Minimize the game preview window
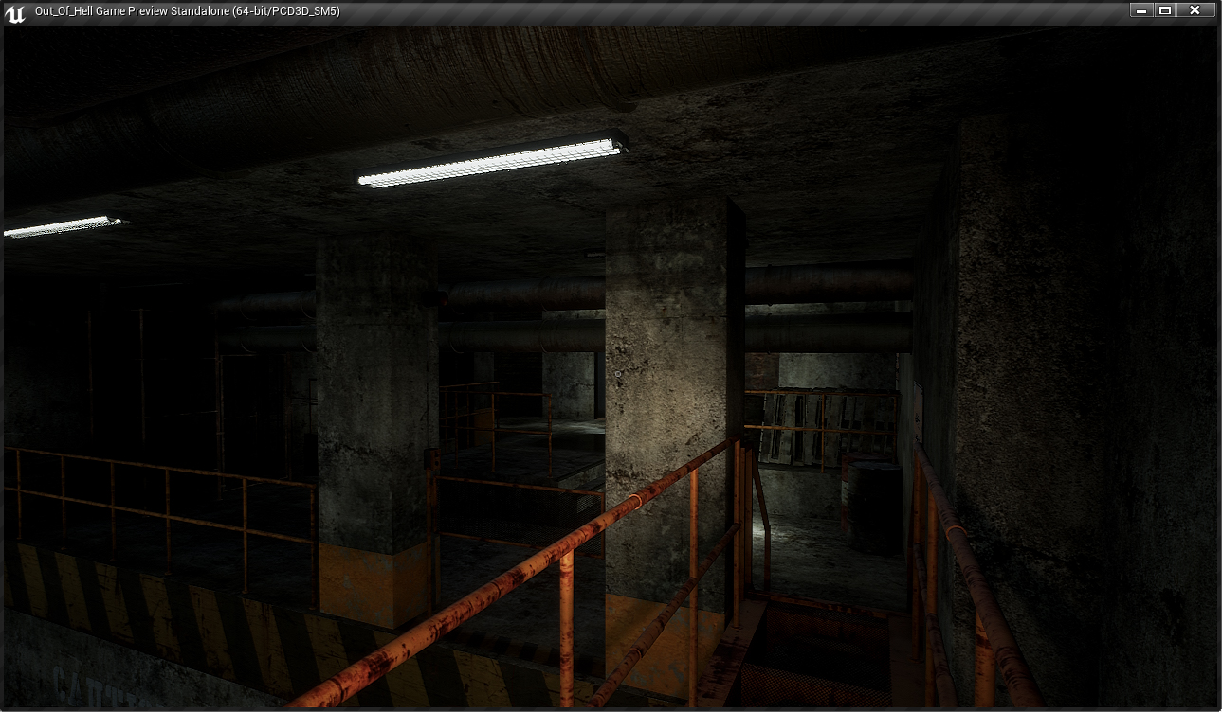1222x712 pixels. click(1140, 10)
